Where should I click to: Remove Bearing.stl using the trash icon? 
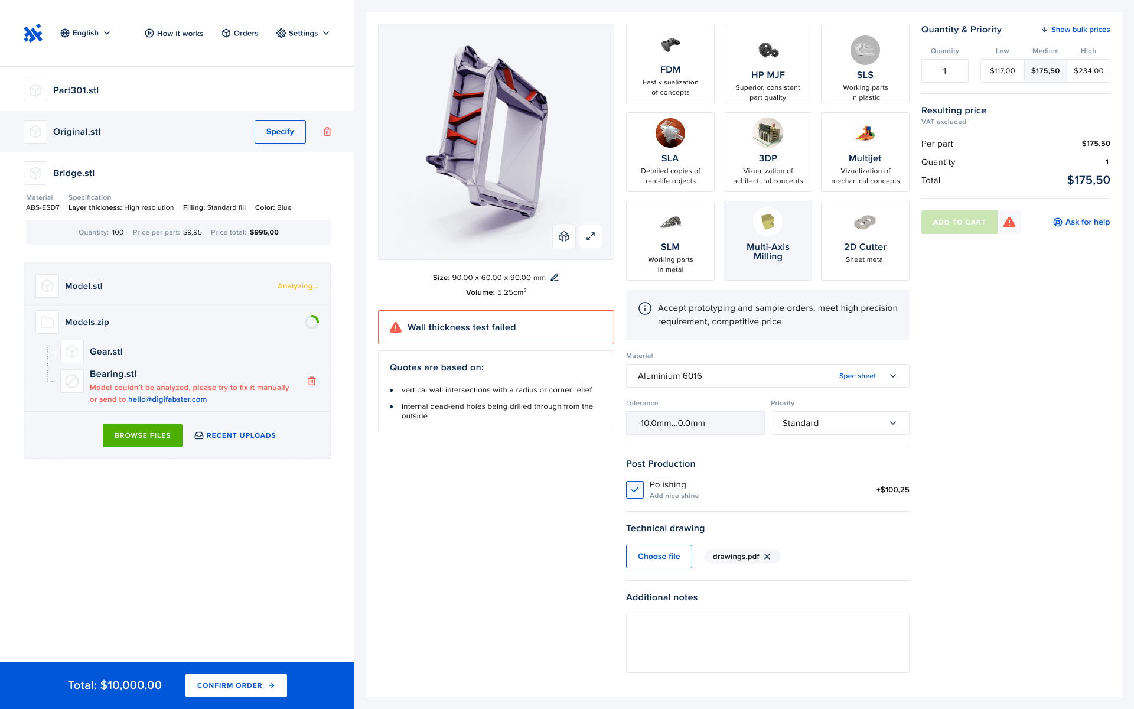pyautogui.click(x=312, y=381)
